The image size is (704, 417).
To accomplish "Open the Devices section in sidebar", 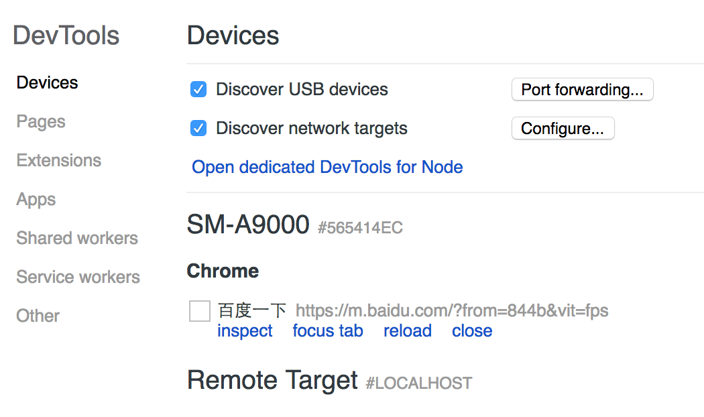I will click(x=47, y=82).
